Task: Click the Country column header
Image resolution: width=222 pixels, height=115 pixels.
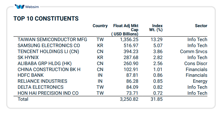Action: [100, 26]
